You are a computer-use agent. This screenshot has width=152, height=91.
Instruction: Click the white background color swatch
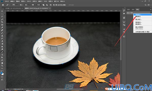(x=3, y=74)
